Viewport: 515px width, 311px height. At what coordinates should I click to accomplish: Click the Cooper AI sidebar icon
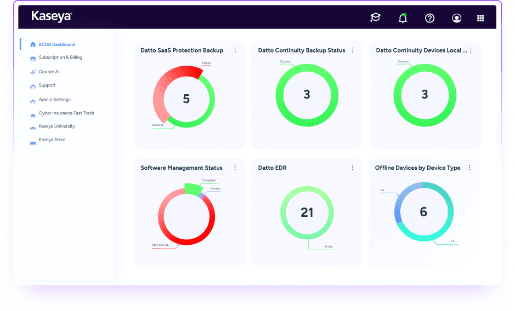pos(33,72)
